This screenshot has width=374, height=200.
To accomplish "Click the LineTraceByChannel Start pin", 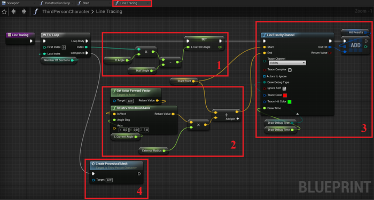I will coord(264,47).
